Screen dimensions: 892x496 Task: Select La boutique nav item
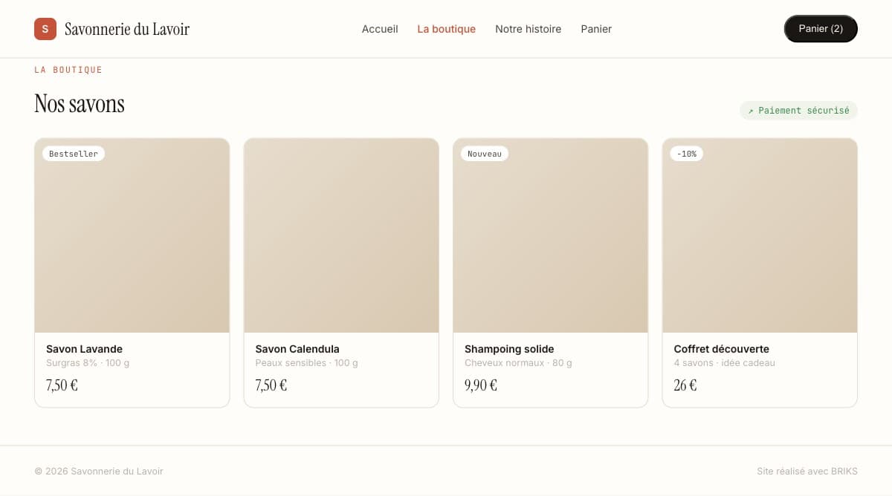pyautogui.click(x=447, y=29)
